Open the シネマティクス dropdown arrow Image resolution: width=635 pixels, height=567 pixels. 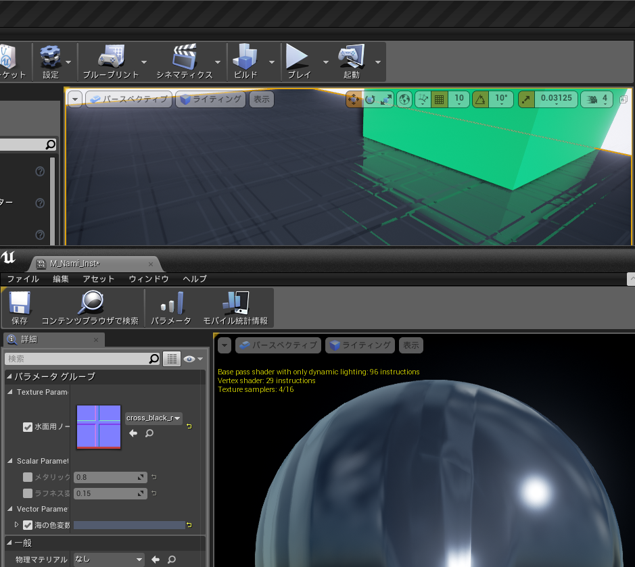tap(218, 62)
